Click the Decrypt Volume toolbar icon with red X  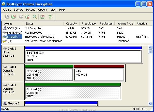tap(13, 17)
